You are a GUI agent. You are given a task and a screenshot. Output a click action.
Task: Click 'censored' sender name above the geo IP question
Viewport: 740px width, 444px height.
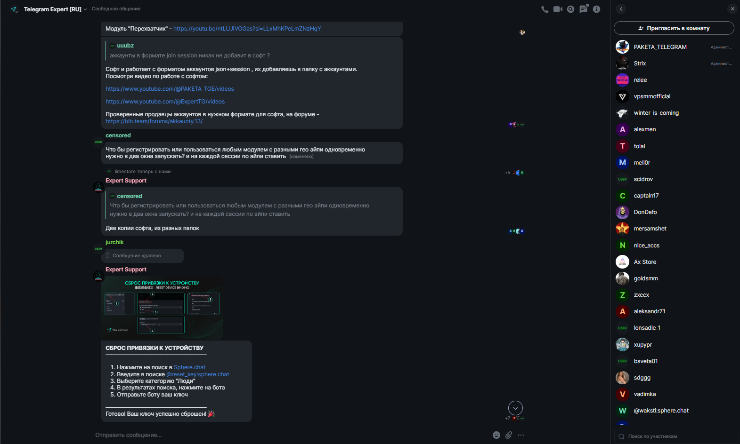click(118, 135)
